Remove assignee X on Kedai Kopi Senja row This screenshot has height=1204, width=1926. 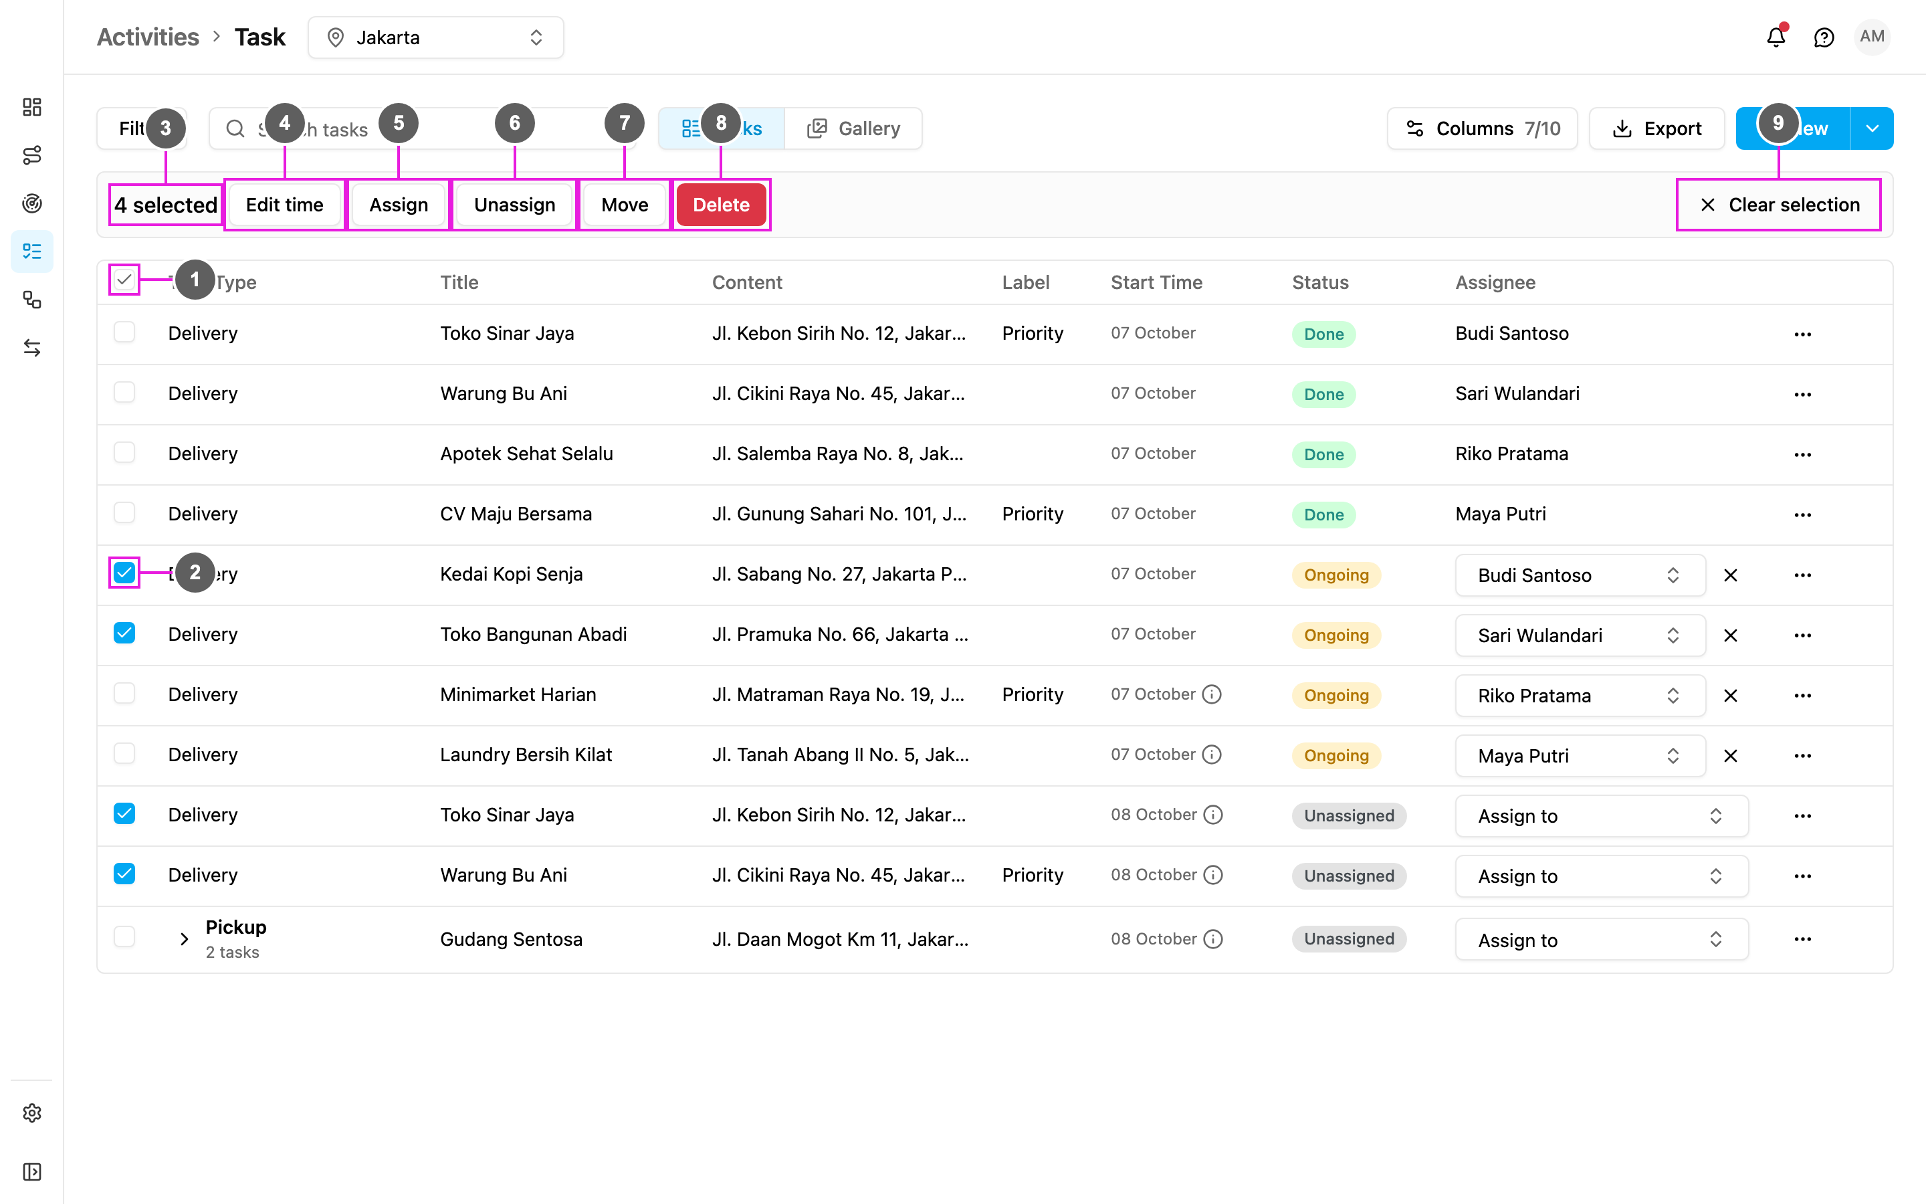1730,575
